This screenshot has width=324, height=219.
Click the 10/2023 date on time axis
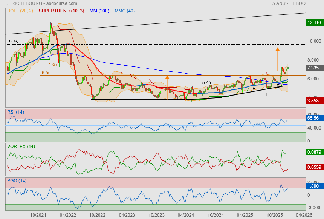pyautogui.click(x=156, y=215)
